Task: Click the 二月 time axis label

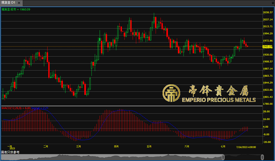Action: click(x=45, y=146)
